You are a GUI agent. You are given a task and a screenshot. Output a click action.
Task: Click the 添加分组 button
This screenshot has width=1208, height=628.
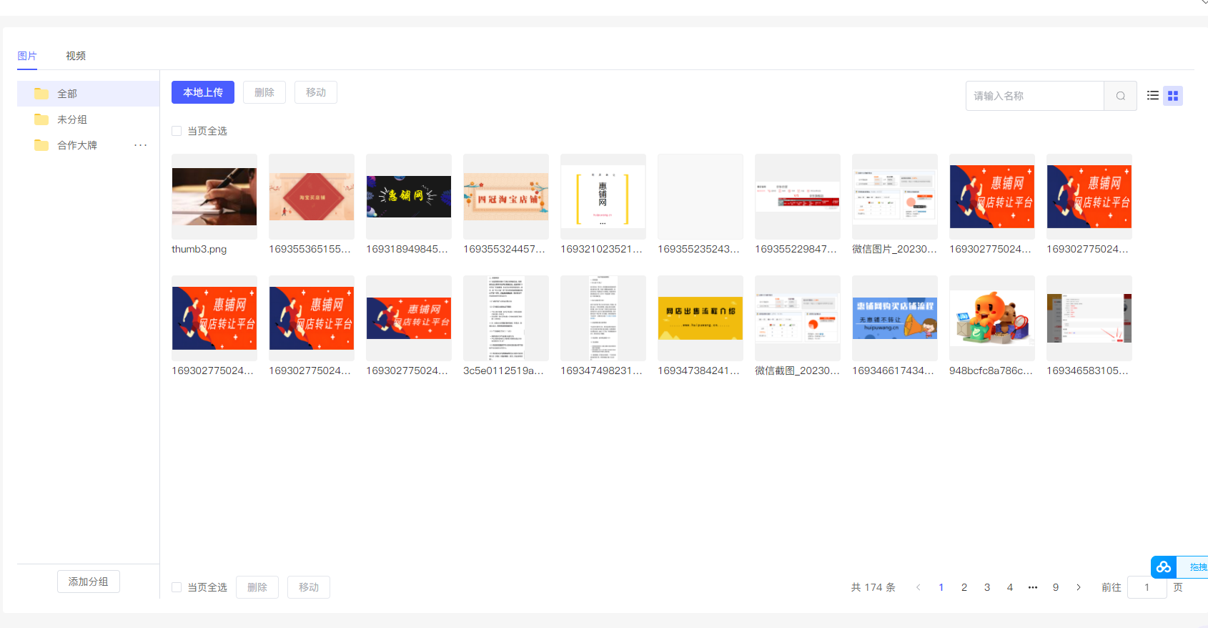coord(89,582)
